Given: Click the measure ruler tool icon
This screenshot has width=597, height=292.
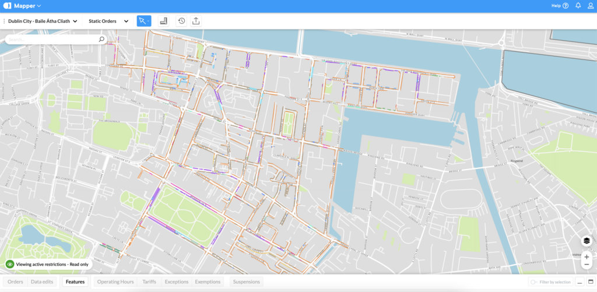Looking at the screenshot, I should pos(164,21).
